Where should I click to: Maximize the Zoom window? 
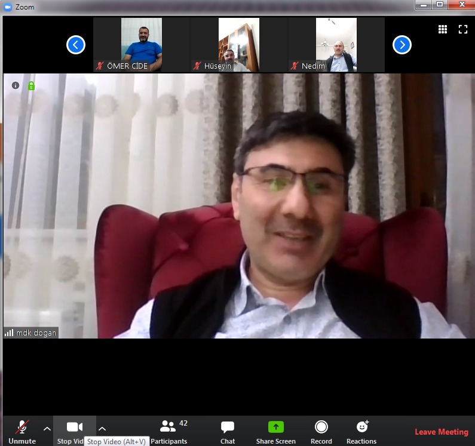(440, 5)
